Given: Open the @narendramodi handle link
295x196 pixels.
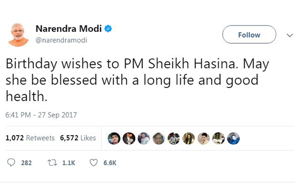Looking at the screenshot, I should tap(61, 40).
